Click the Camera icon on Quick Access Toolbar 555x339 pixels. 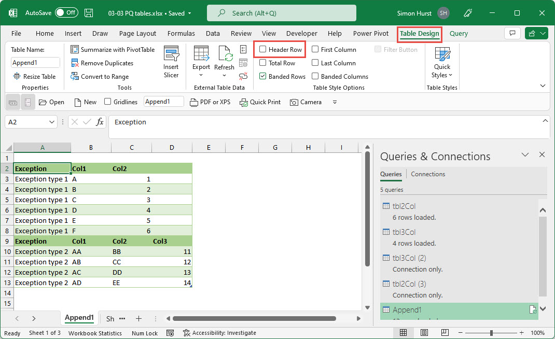pyautogui.click(x=306, y=102)
